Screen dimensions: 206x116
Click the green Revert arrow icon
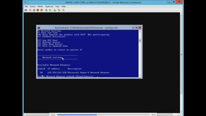click(59, 10)
